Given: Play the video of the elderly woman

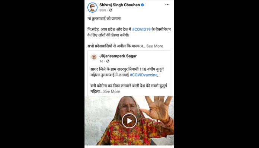Looking at the screenshot, I should pos(129,121).
